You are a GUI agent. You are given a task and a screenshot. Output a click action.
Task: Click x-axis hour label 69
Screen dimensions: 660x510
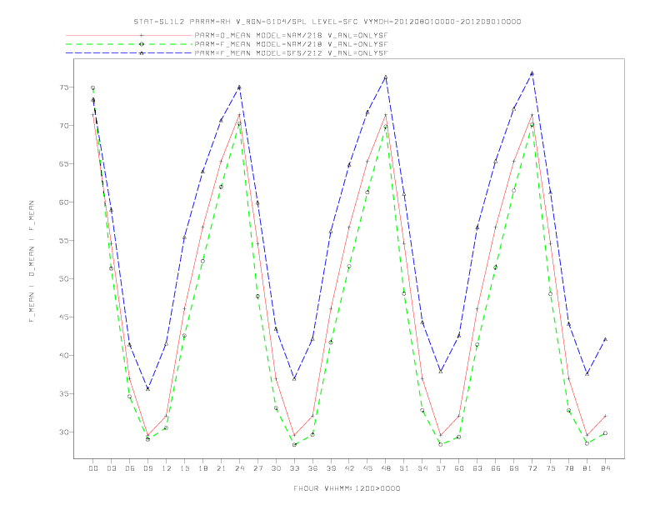(x=514, y=468)
